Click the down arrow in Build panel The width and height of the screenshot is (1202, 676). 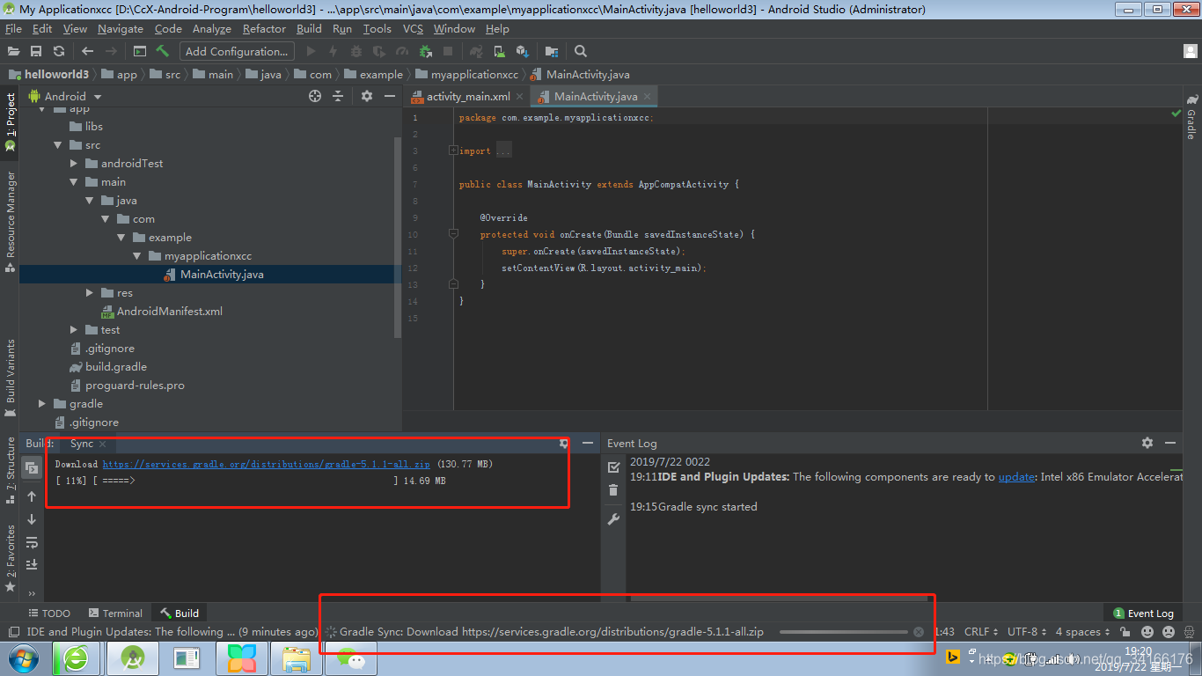point(32,519)
